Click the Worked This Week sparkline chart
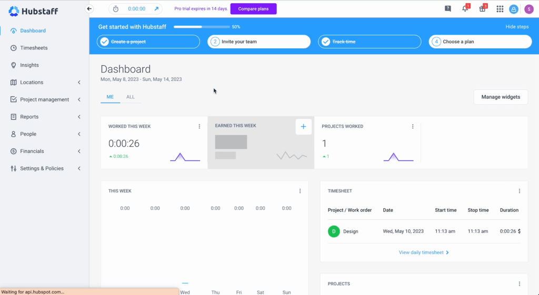This screenshot has width=539, height=295. pos(185,157)
